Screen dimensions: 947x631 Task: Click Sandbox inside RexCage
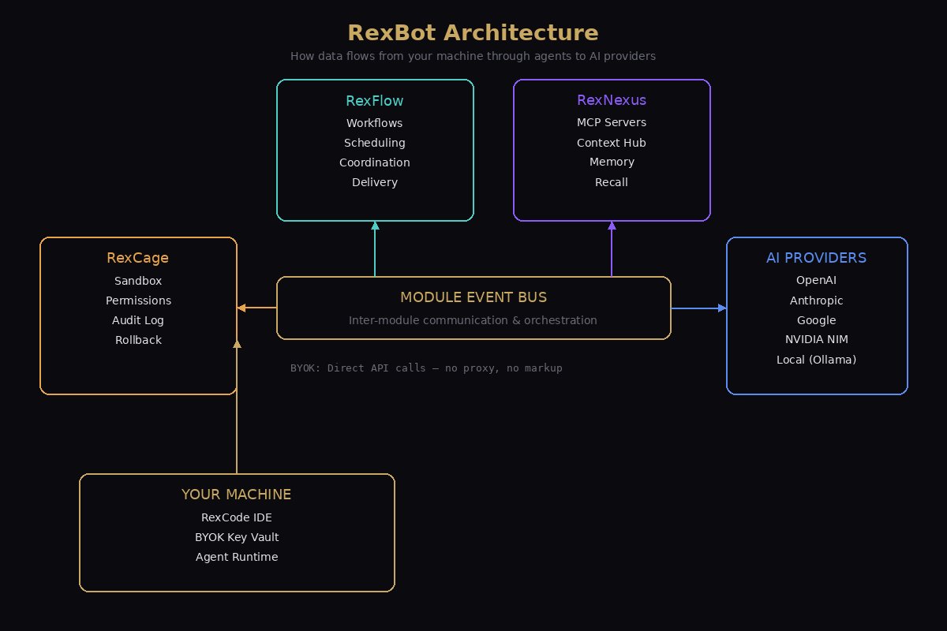pyautogui.click(x=138, y=281)
